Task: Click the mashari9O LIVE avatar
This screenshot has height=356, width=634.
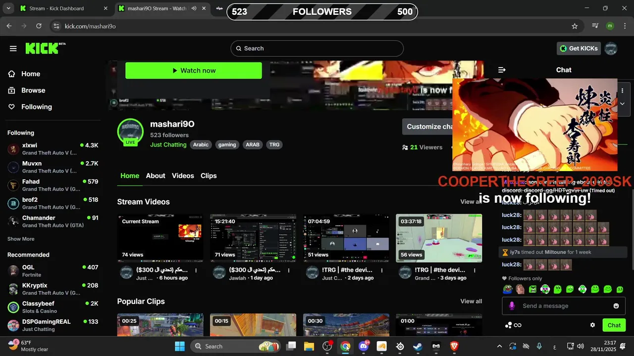Action: [x=130, y=131]
